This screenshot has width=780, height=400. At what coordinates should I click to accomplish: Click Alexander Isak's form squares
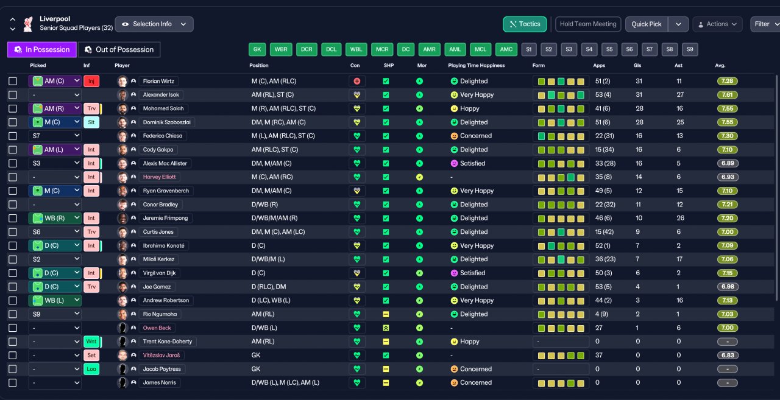coord(561,95)
